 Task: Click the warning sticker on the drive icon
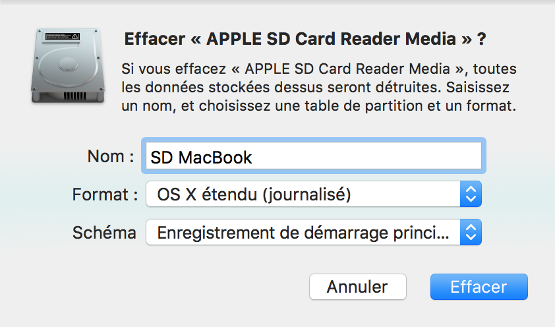pos(63,36)
